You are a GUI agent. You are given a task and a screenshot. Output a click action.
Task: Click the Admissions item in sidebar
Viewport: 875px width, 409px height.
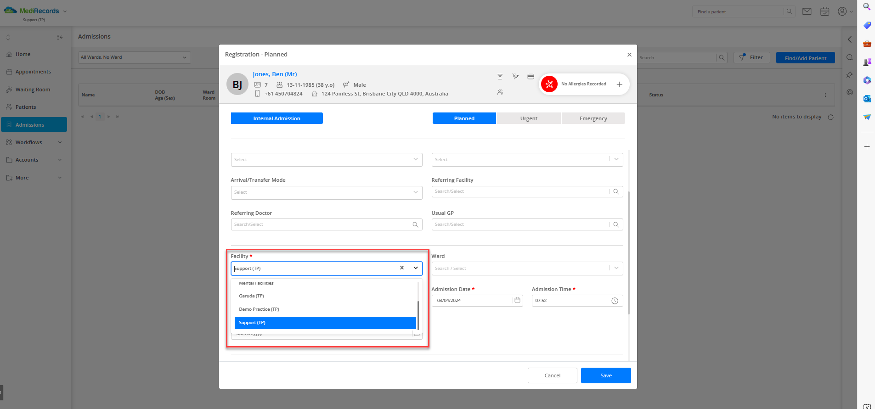tap(34, 124)
